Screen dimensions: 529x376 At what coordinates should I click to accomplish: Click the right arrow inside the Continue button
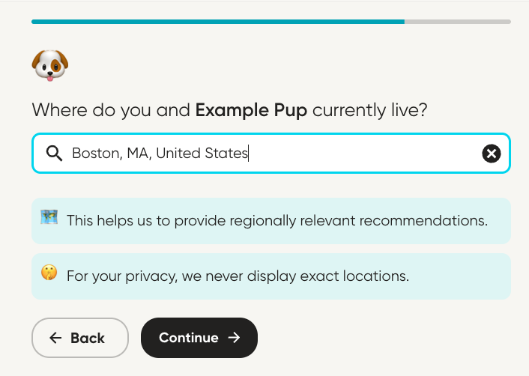(234, 338)
